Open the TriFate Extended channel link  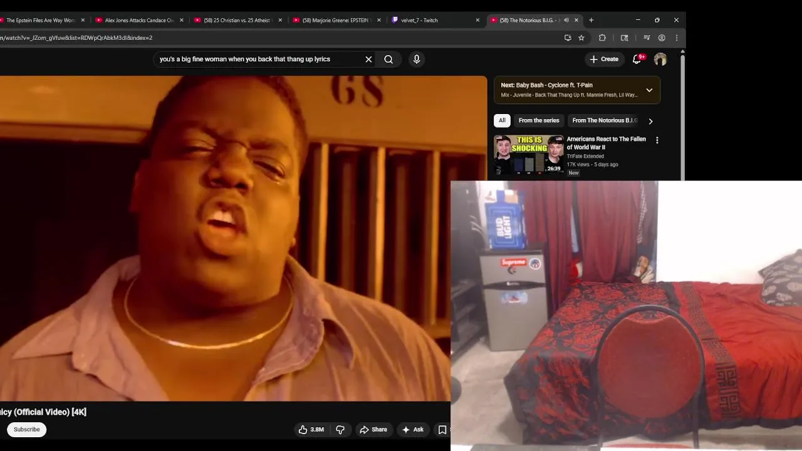585,156
